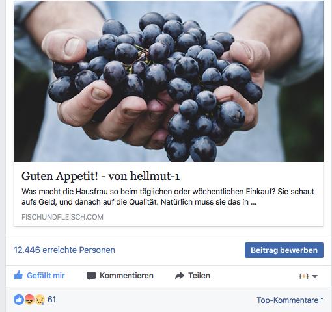Select the Kommentieren text action
Screen dimensions: 332x312
pyautogui.click(x=126, y=276)
